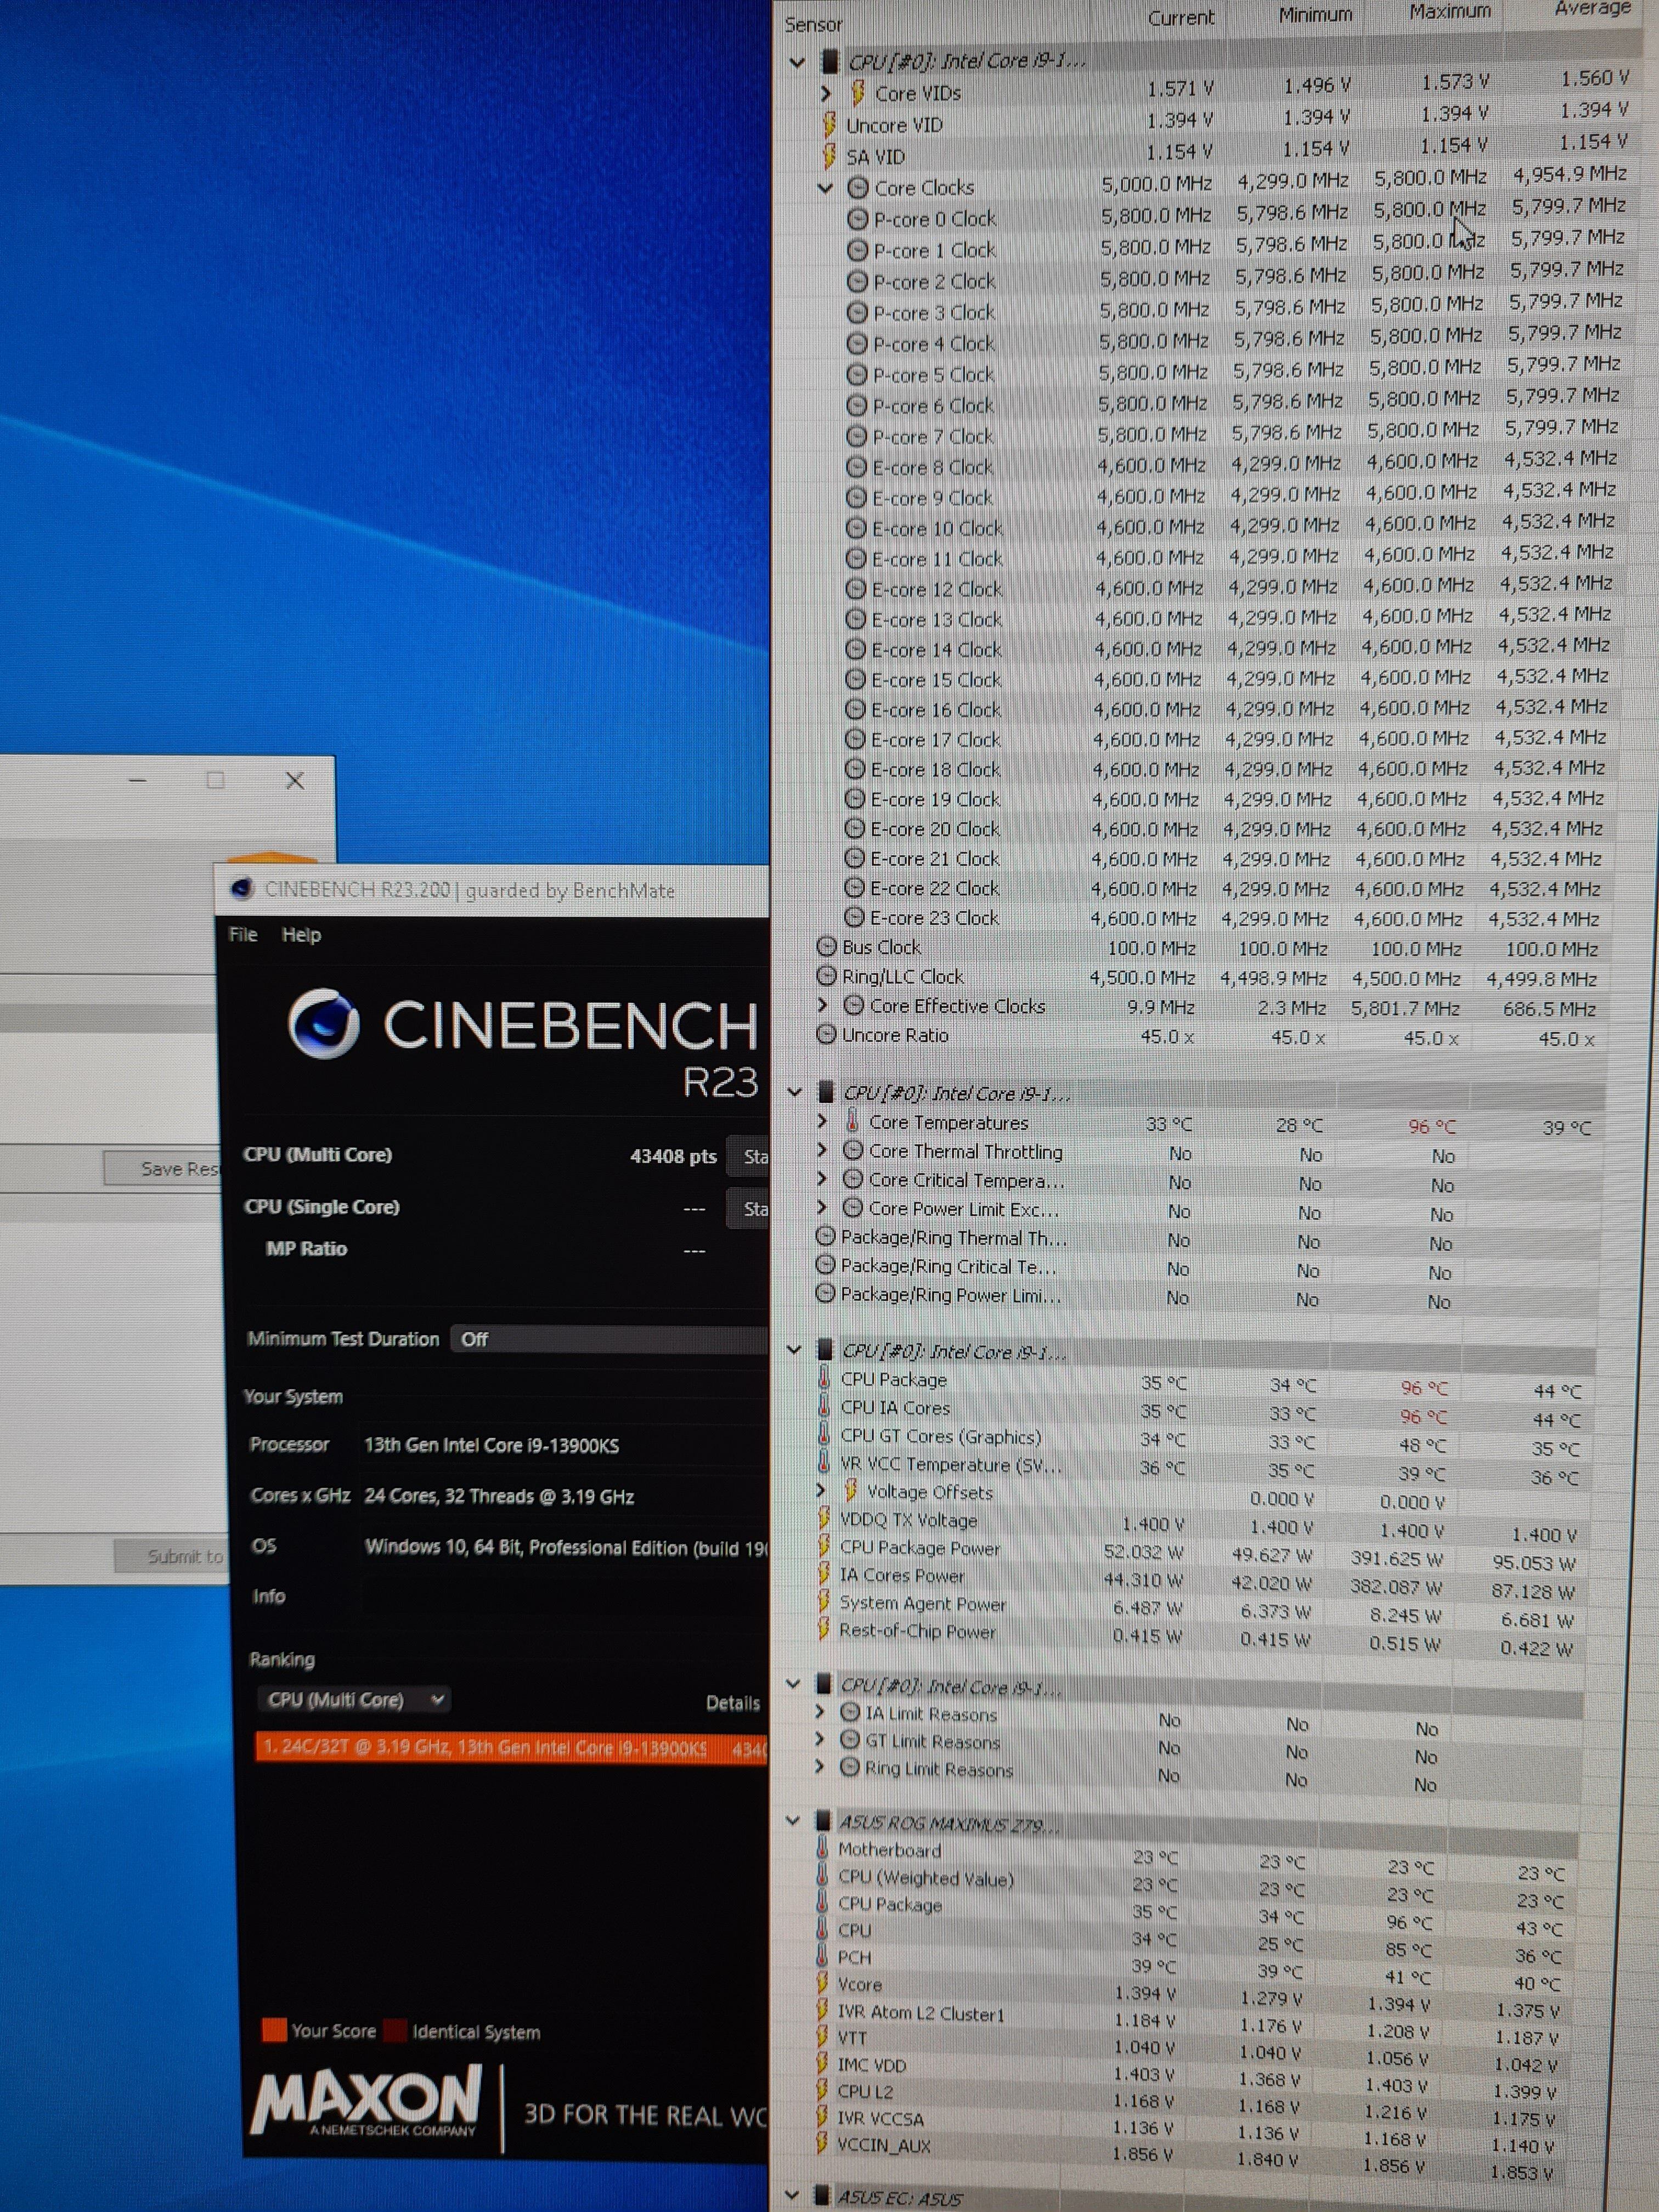Expand Core Thermal Throttling row
This screenshot has height=2212, width=1659.
pos(822,1150)
